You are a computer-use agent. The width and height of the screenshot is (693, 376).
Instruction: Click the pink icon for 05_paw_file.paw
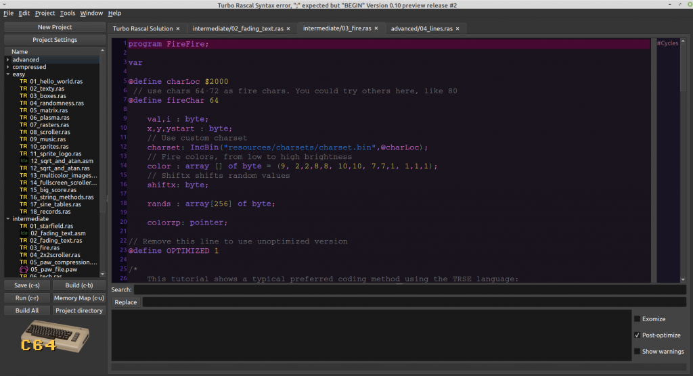pos(24,269)
